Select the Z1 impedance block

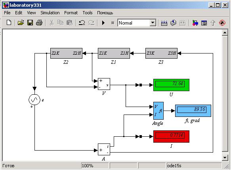(x=114, y=53)
